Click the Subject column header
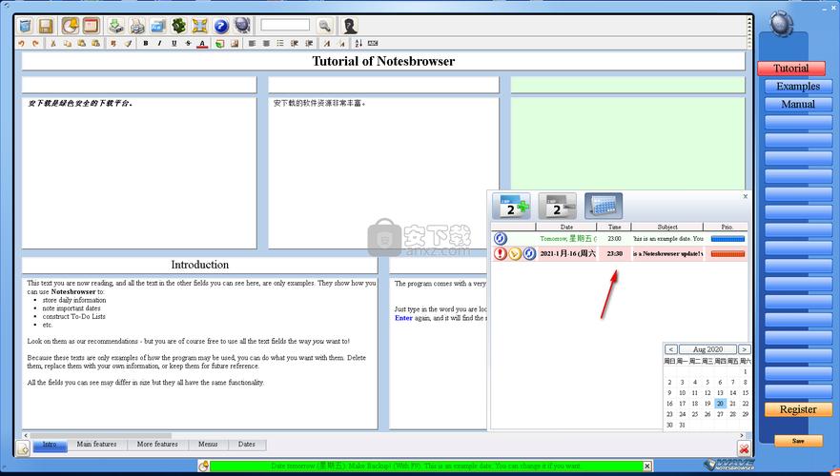840x476 pixels. 667,228
